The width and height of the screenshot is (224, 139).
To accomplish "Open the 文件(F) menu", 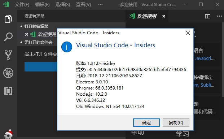I will [x=22, y=5].
